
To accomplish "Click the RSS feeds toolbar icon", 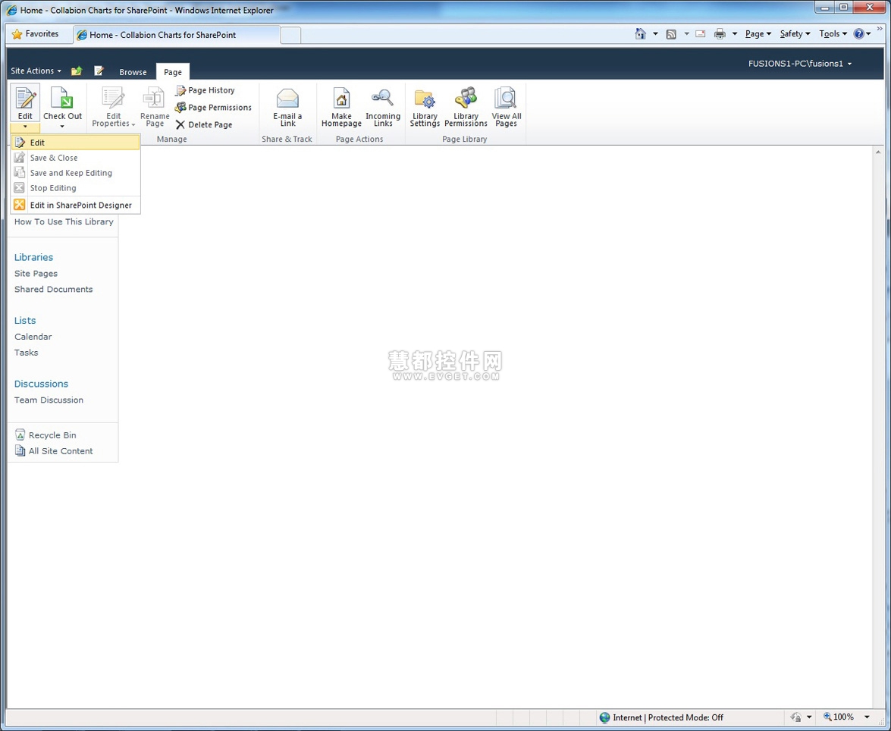I will 671,34.
